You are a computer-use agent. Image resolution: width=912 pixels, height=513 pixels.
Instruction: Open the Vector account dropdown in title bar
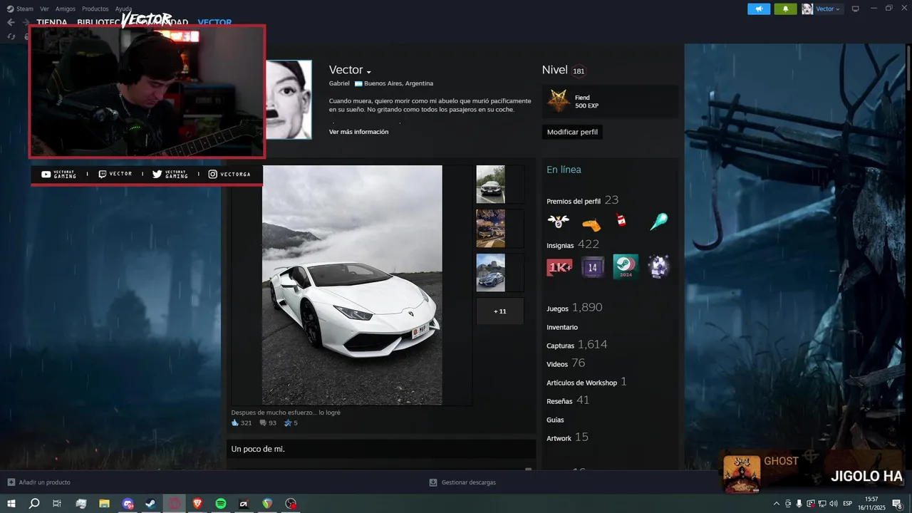point(822,9)
